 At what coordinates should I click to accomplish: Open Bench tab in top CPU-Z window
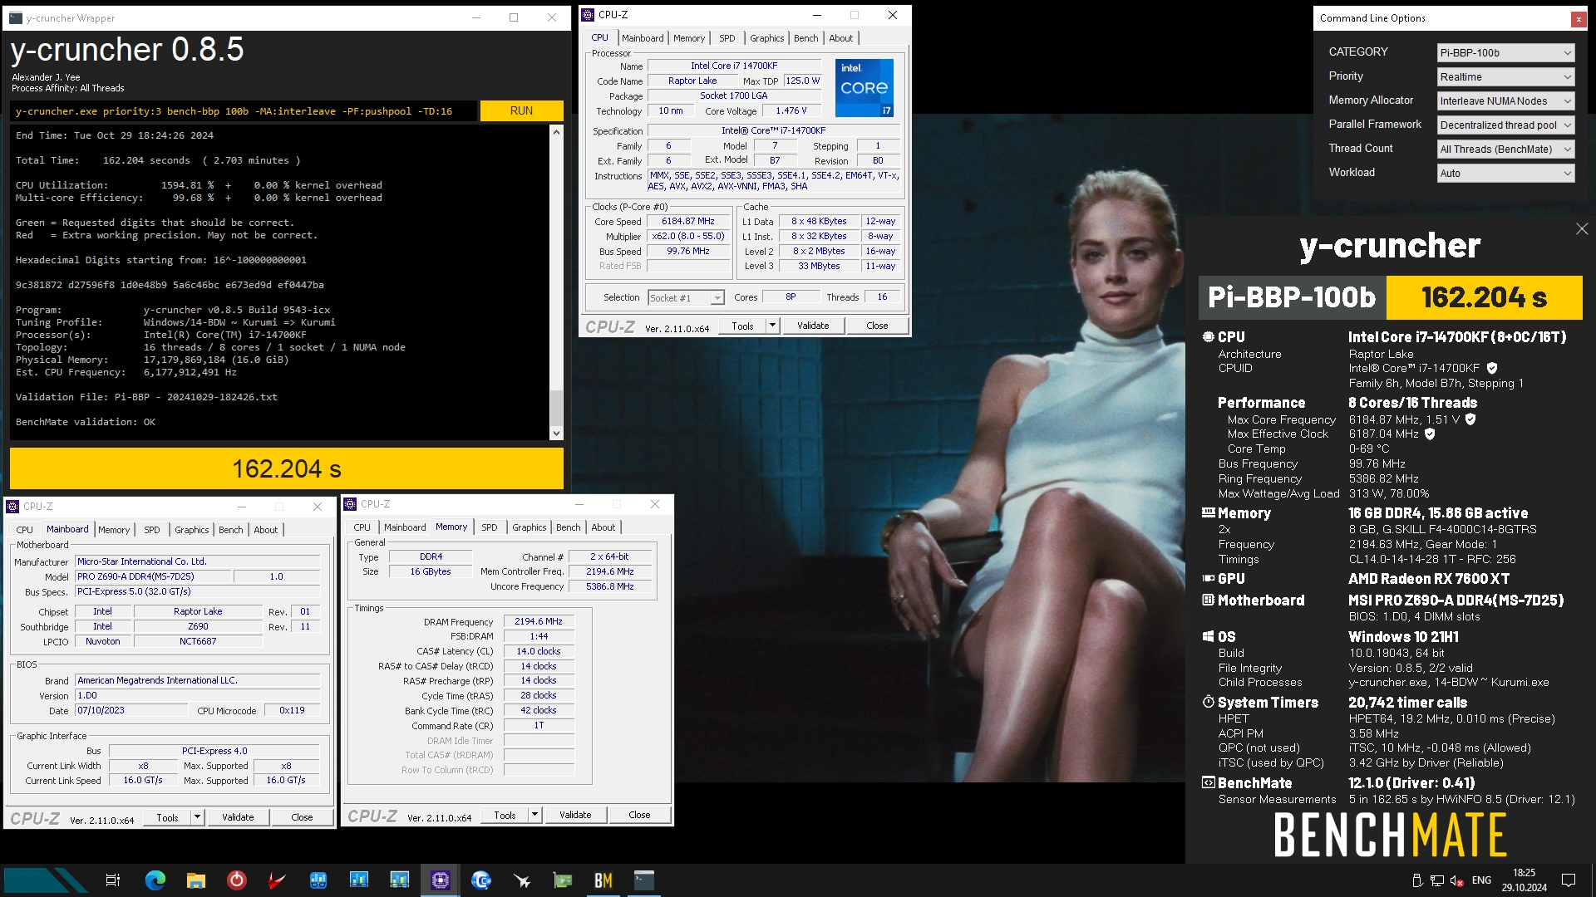point(805,38)
